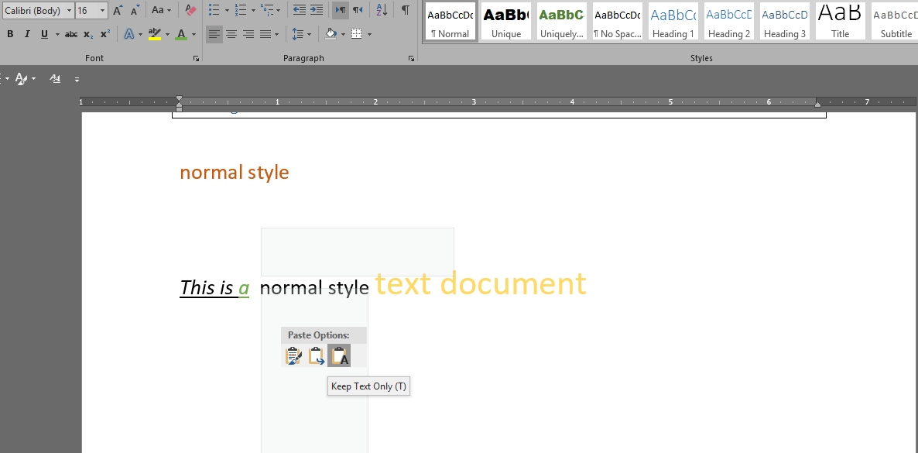Screen dimensions: 918x453
Task: Open the Paragraph dialog box launcher
Action: (x=410, y=59)
